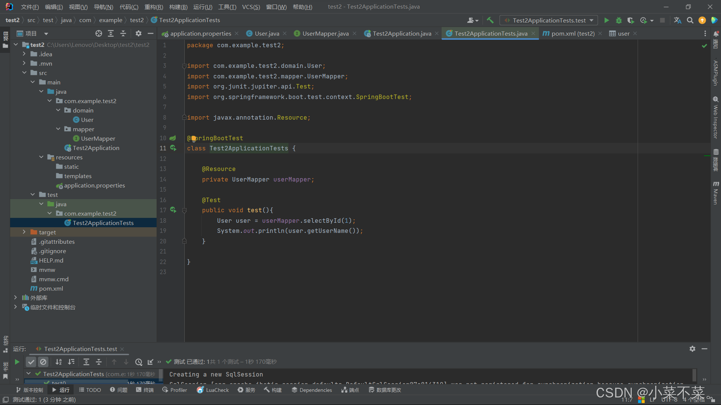Click the Run with Coverage icon
The height and width of the screenshot is (405, 721).
coord(630,20)
